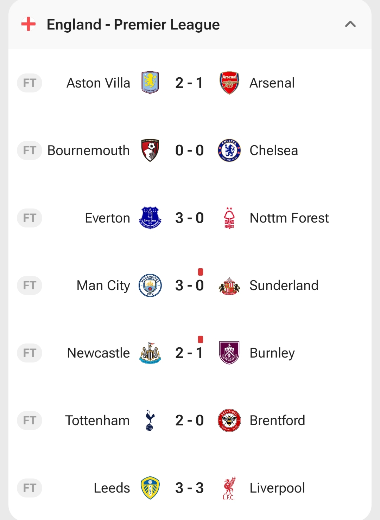The width and height of the screenshot is (380, 520).
Task: Open the England - Premier League title
Action: [133, 25]
